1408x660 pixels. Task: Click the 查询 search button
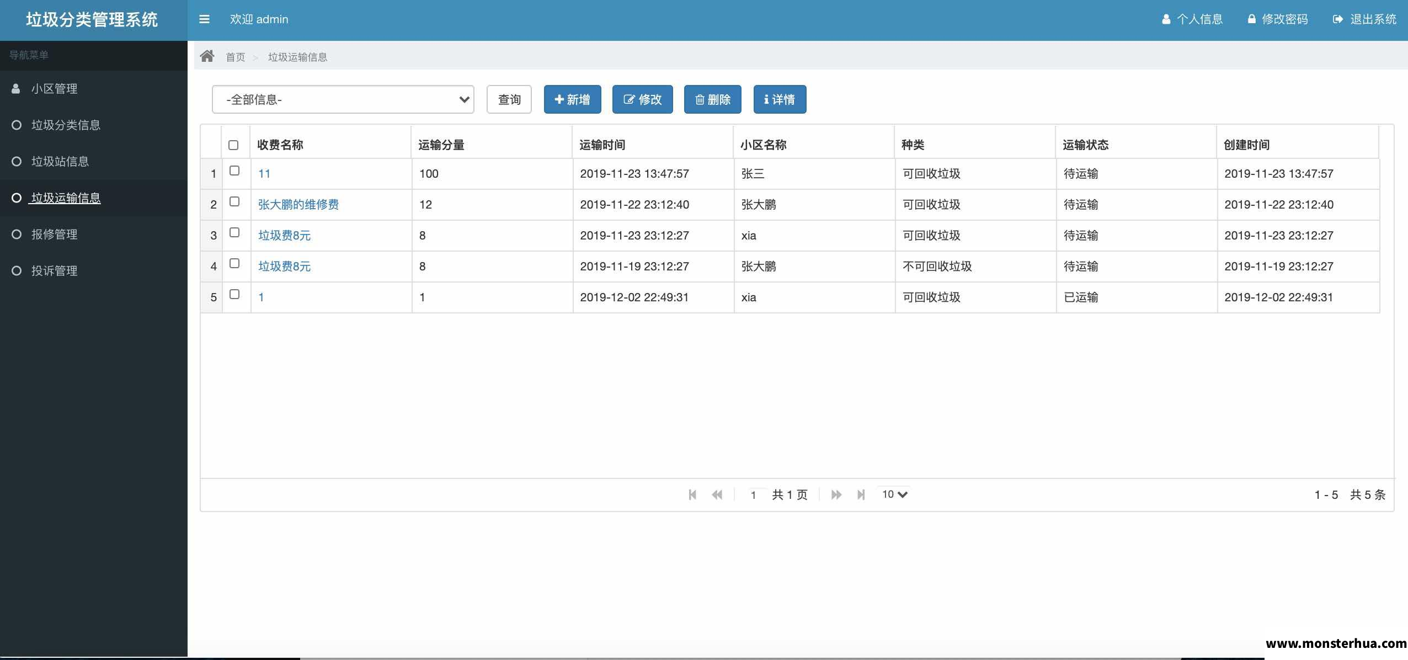(509, 99)
